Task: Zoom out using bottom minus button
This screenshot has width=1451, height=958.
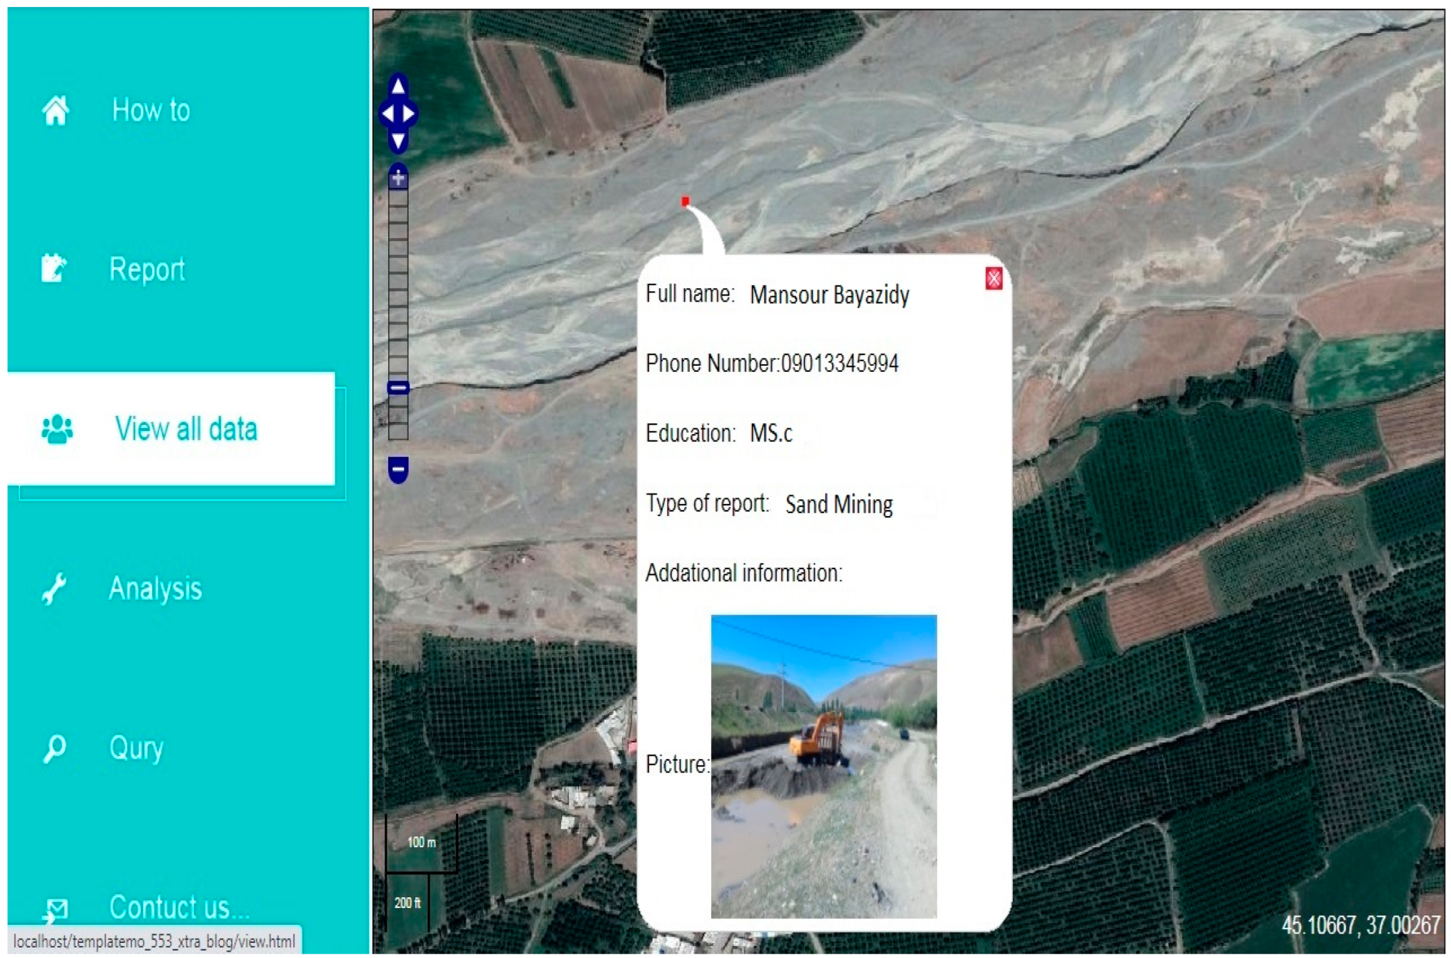Action: click(x=398, y=469)
